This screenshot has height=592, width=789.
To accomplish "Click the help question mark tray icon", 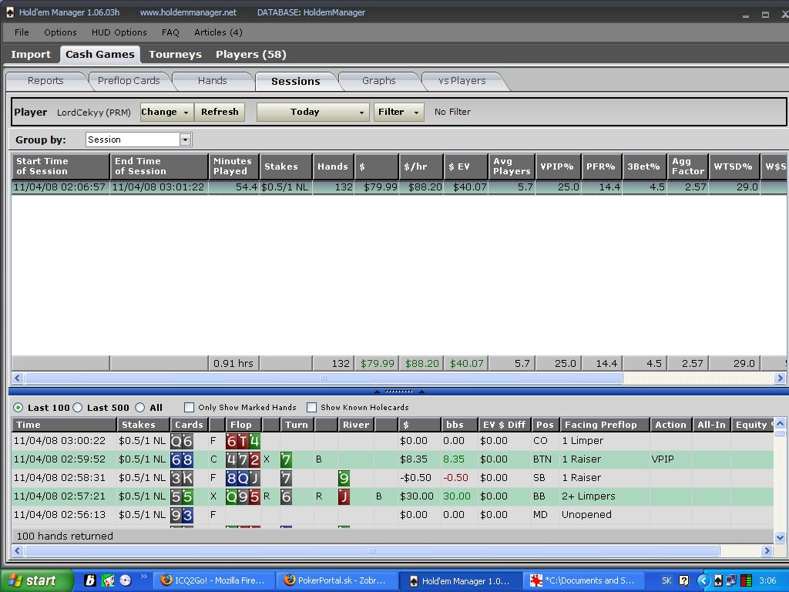I will coord(684,580).
